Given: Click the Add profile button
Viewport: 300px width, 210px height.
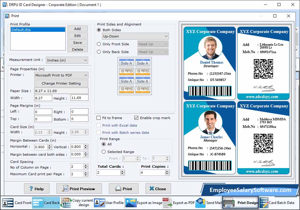Looking at the screenshot, I should tap(77, 29).
